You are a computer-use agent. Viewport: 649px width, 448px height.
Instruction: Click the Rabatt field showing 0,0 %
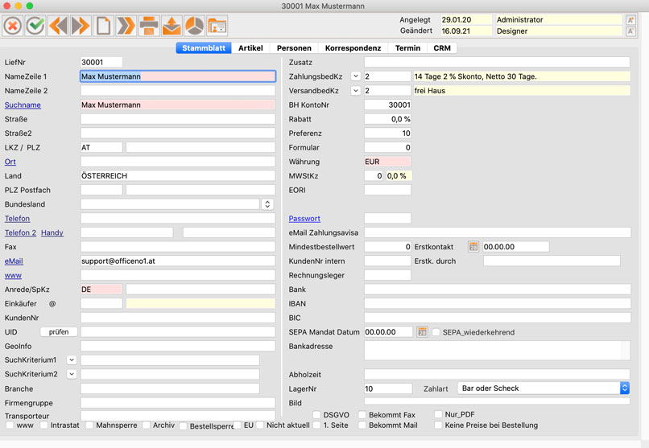coord(387,119)
